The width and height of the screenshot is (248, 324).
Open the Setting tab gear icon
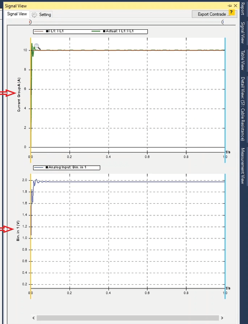point(34,15)
